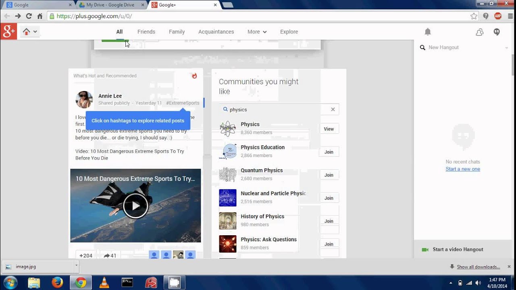View the Physics community
This screenshot has width=516, height=290.
click(x=329, y=129)
